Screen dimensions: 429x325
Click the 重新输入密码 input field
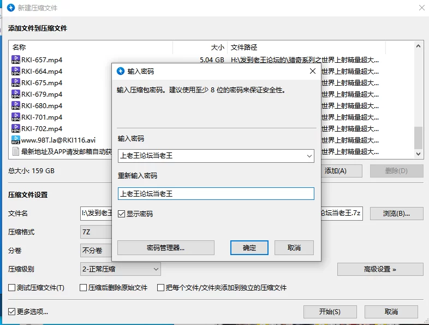[x=216, y=194]
